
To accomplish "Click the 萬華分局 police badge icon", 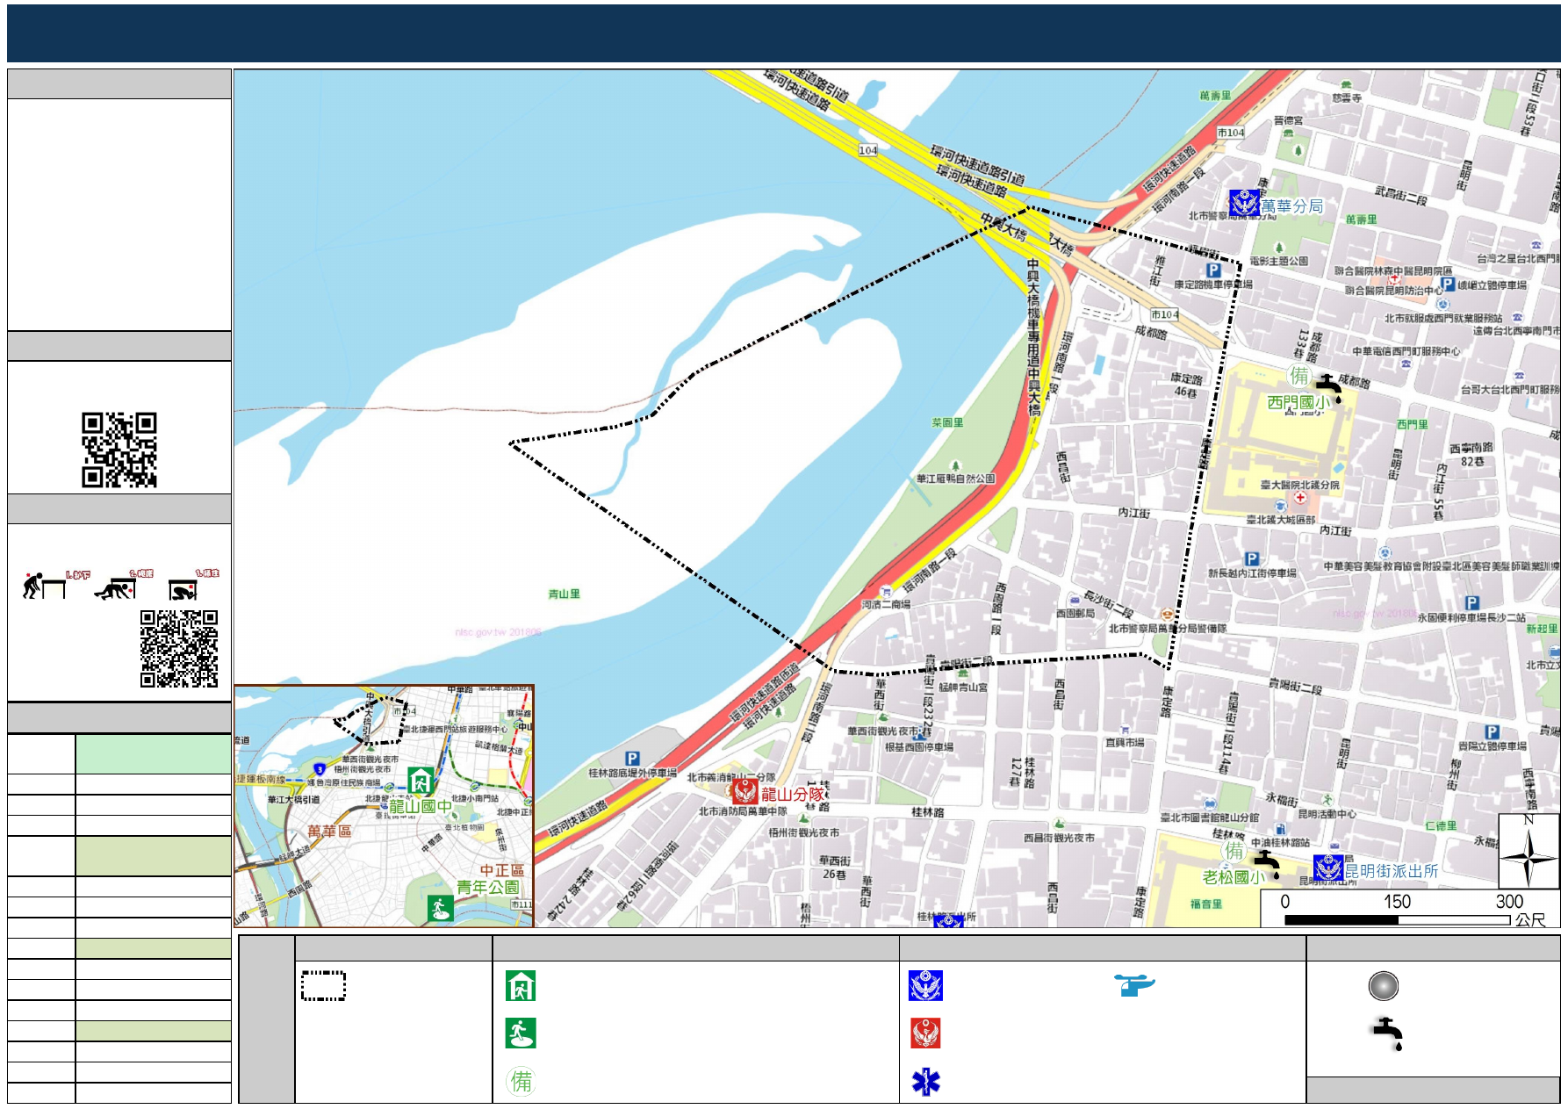I will [1244, 204].
